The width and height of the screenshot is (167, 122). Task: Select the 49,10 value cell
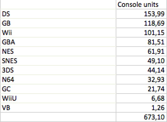point(141,61)
